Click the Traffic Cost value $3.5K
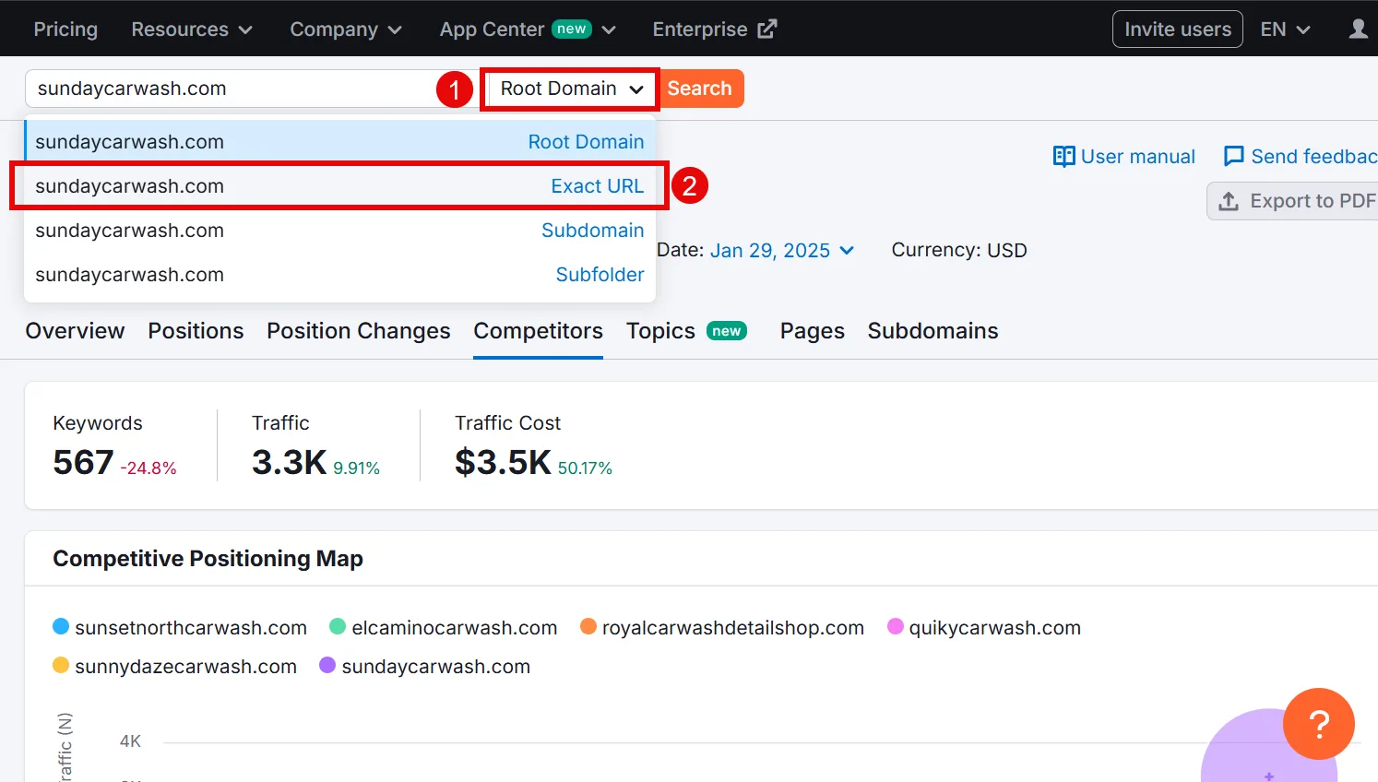1378x782 pixels. click(x=503, y=462)
